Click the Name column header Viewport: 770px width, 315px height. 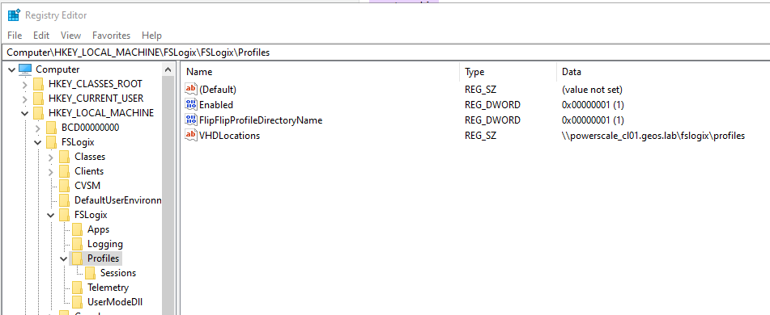320,72
